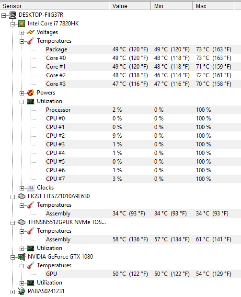Click the PABAS0241231 battery icon

22,291
